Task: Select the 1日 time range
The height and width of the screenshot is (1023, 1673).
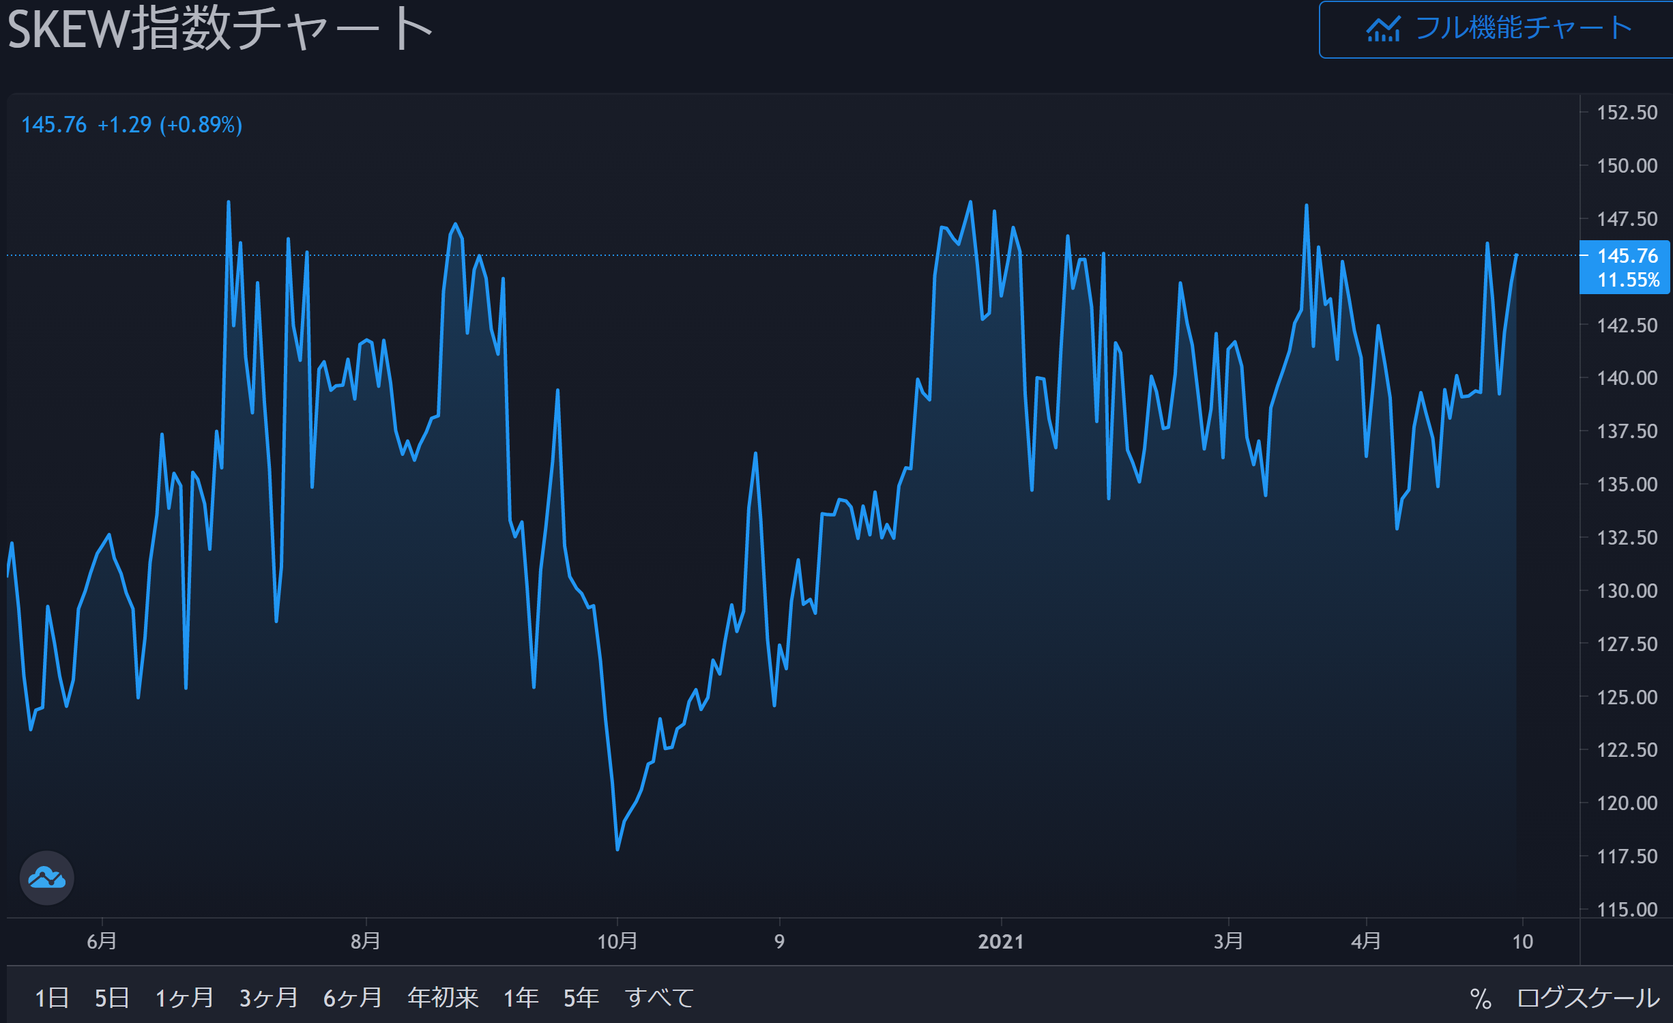Action: pyautogui.click(x=52, y=998)
